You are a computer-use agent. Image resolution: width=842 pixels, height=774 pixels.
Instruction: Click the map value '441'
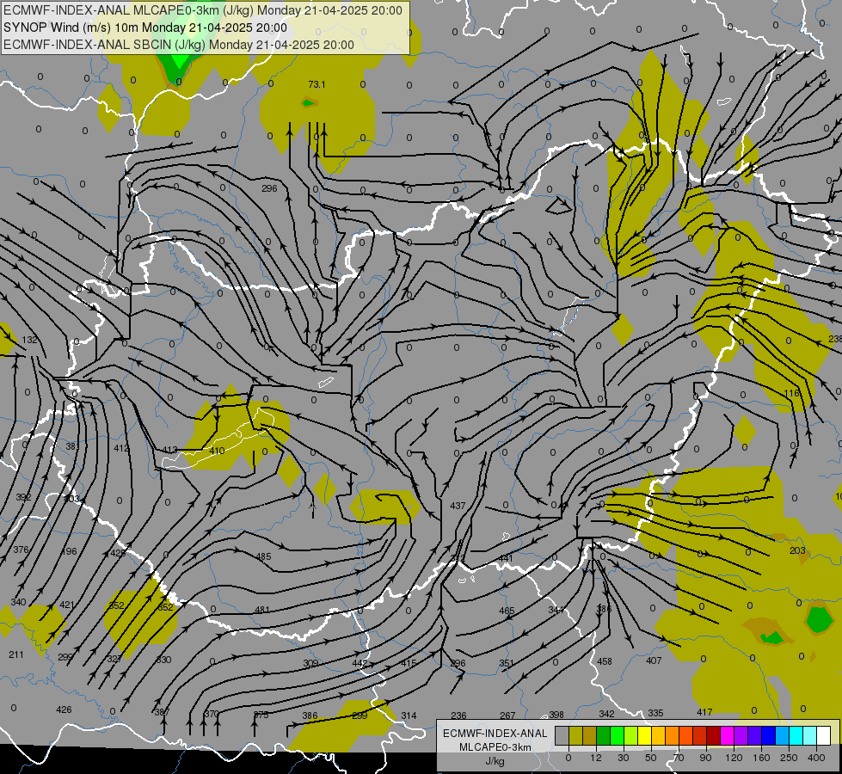tap(506, 559)
